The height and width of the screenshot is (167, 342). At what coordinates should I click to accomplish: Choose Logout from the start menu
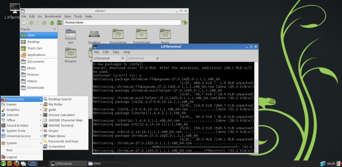pos(21,157)
